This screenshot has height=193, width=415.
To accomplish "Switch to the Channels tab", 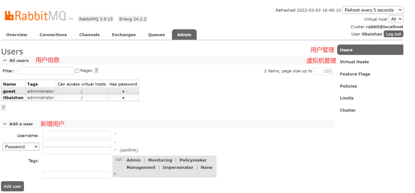I will (89, 35).
